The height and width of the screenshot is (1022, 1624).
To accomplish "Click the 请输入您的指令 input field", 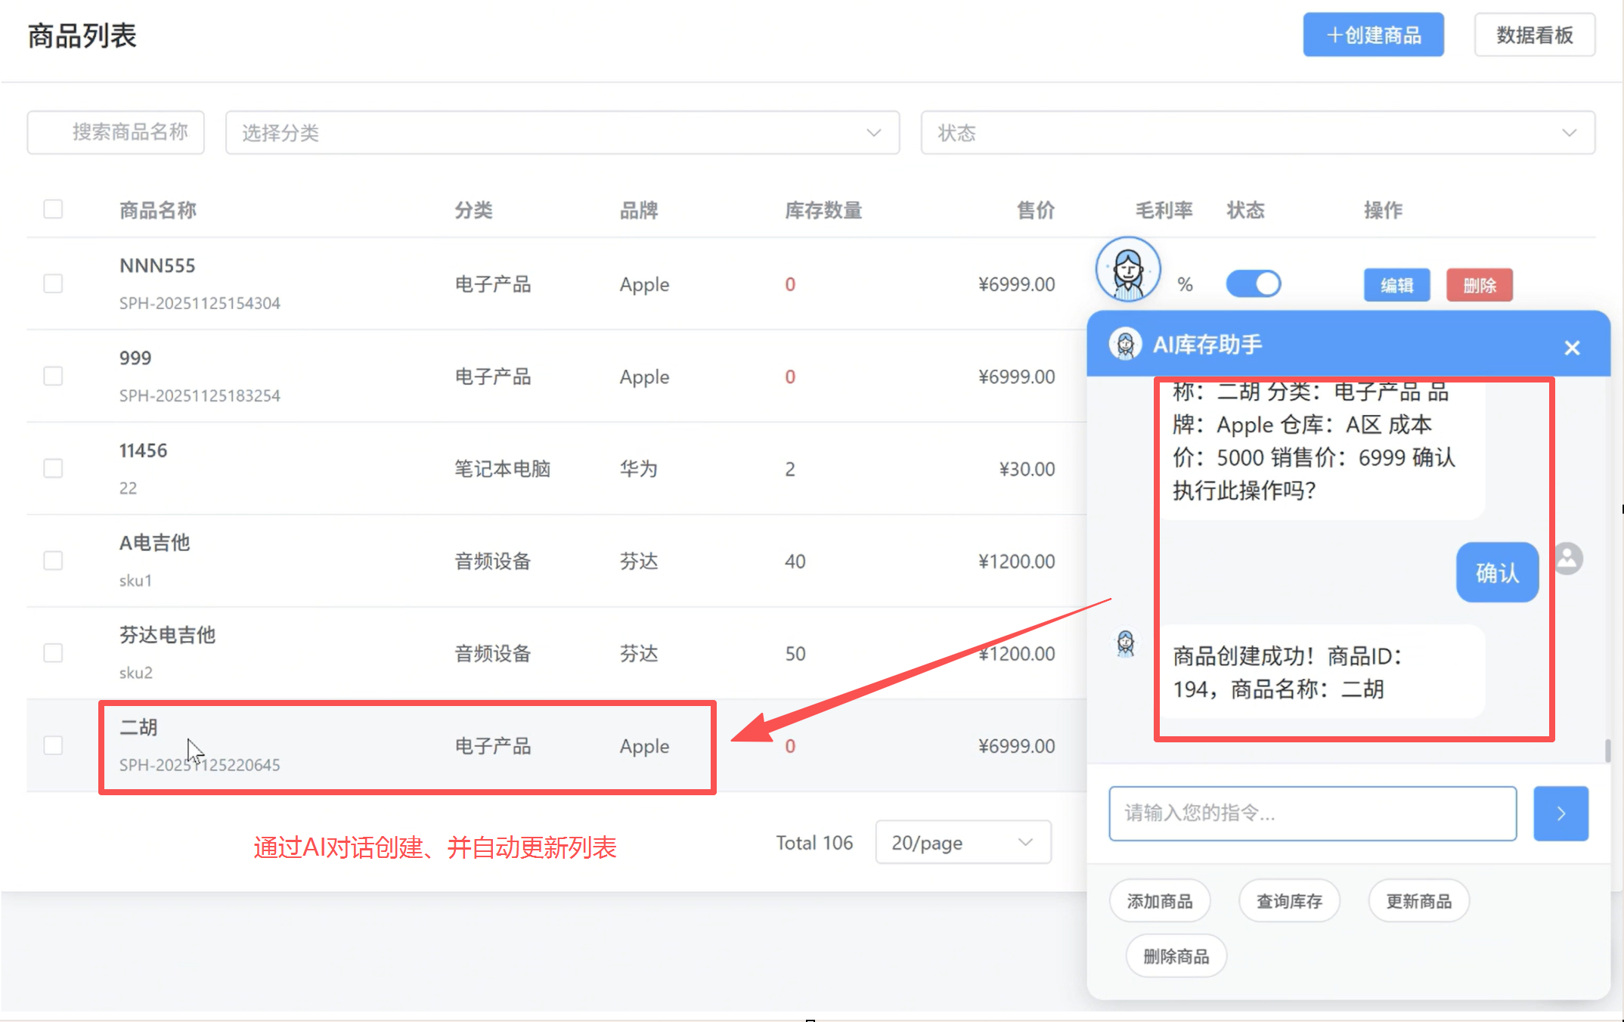I will pos(1312,813).
